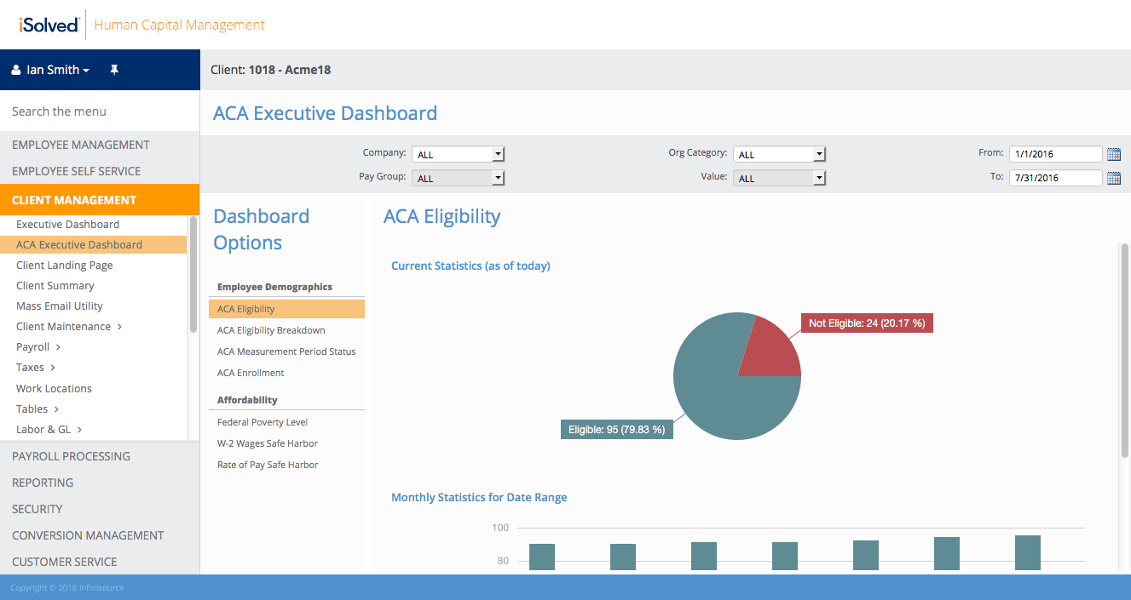Select the ACA Enrollment dashboard option
The width and height of the screenshot is (1131, 600).
(250, 373)
